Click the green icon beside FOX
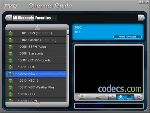 point(10,67)
